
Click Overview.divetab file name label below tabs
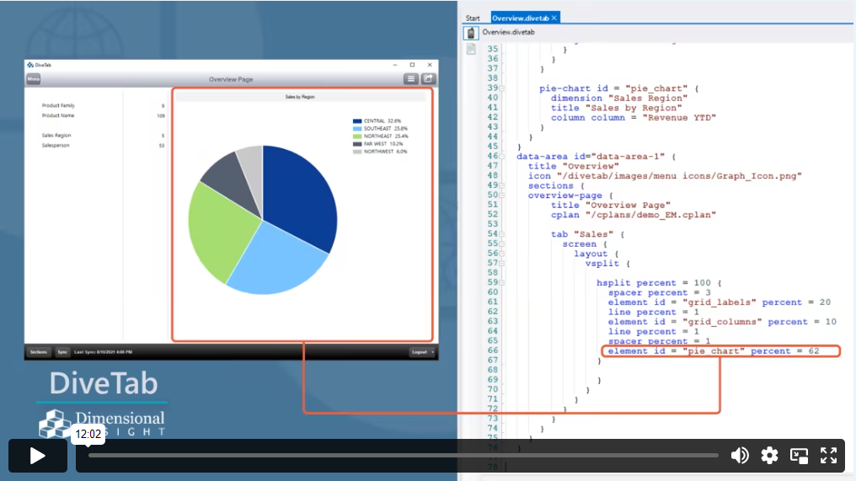pyautogui.click(x=508, y=32)
